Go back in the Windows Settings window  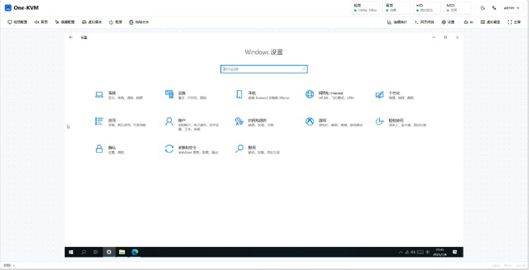[x=71, y=37]
